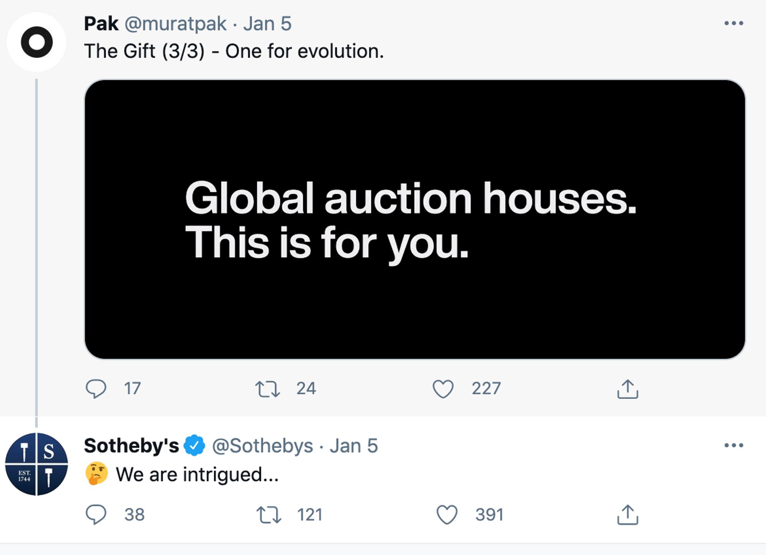Viewport: 766px width, 555px height.
Task: Open more options on Pak's tweet
Action: (734, 23)
